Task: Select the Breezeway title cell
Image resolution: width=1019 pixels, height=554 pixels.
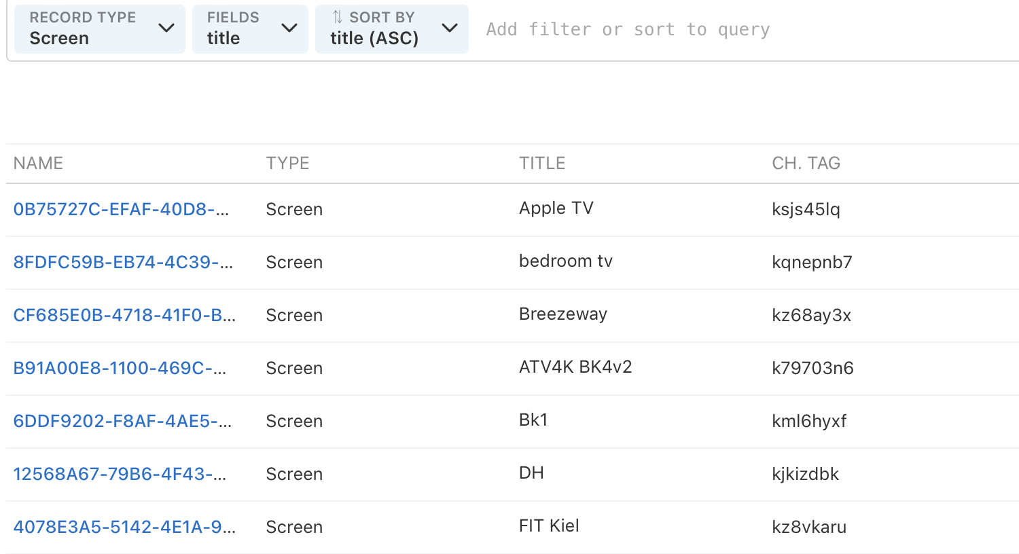Action: click(x=562, y=314)
